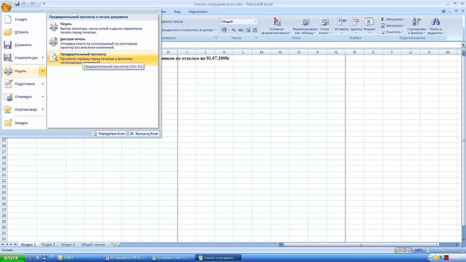Click the thousands separator 000 button
This screenshot has width=466, height=262.
pyautogui.click(x=241, y=30)
